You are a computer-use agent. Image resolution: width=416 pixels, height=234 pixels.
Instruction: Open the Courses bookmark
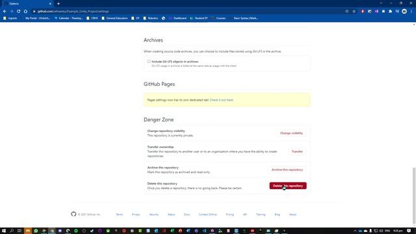(218, 18)
